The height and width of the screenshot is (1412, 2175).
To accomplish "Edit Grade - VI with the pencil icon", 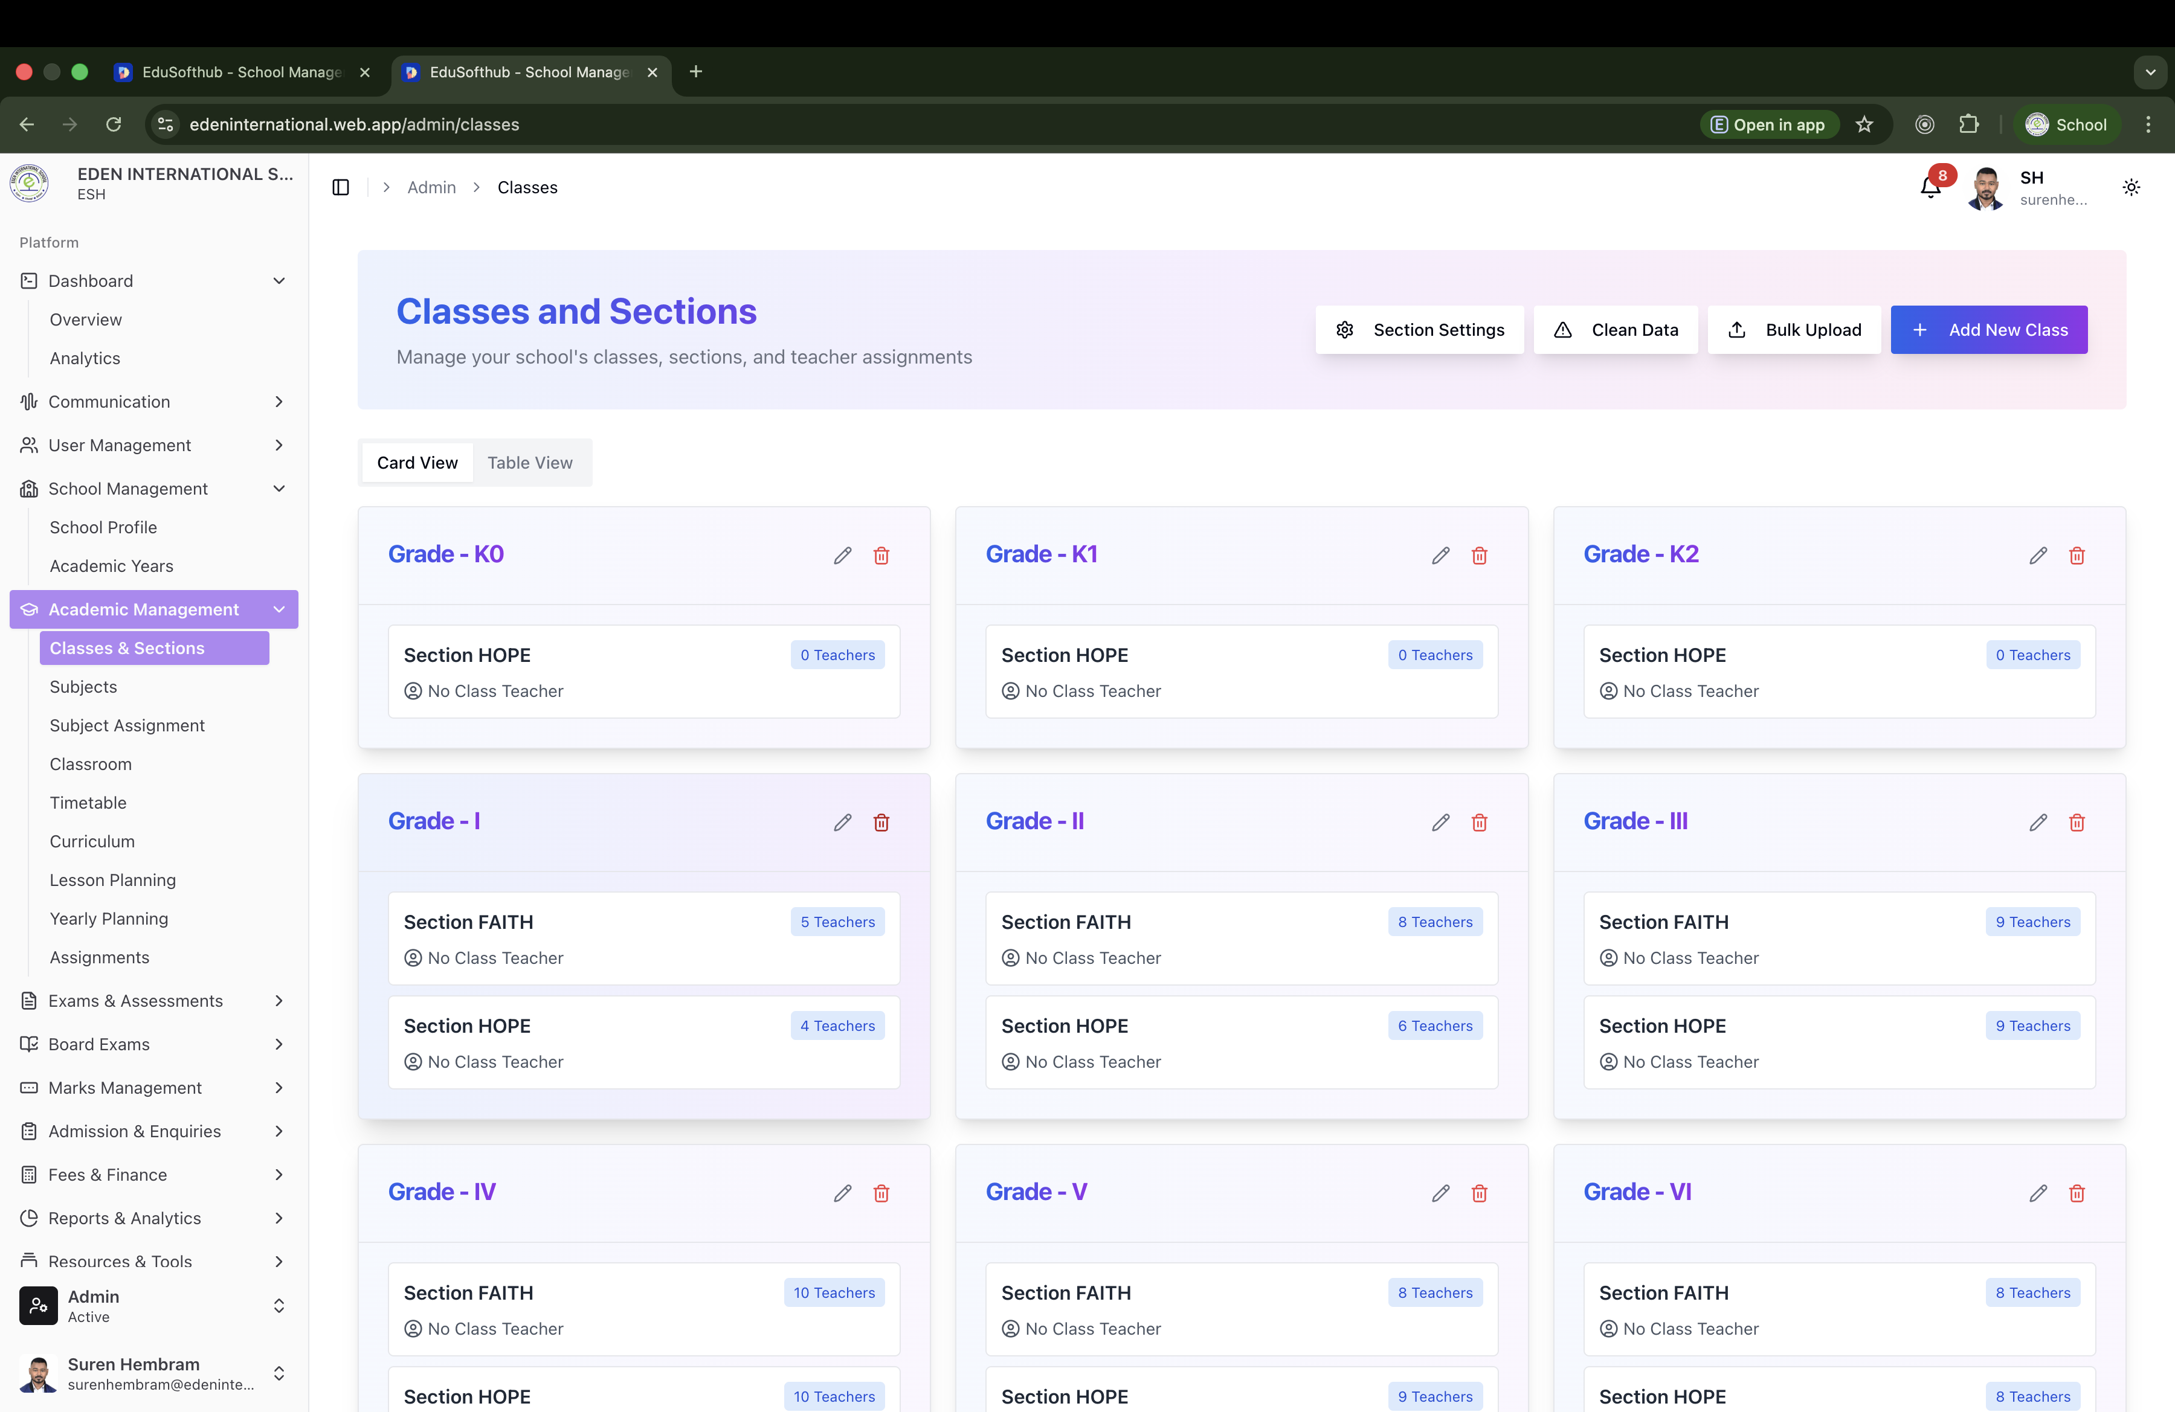I will coord(2038,1193).
